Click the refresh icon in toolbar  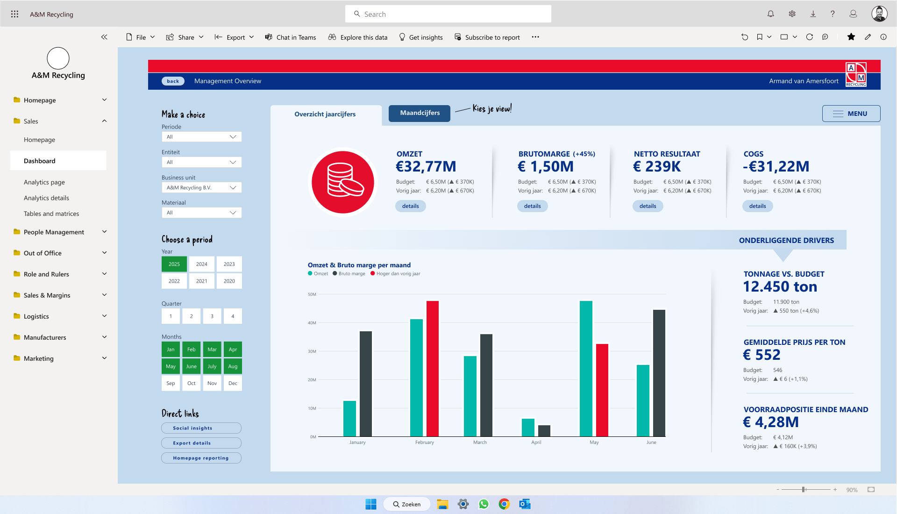810,37
